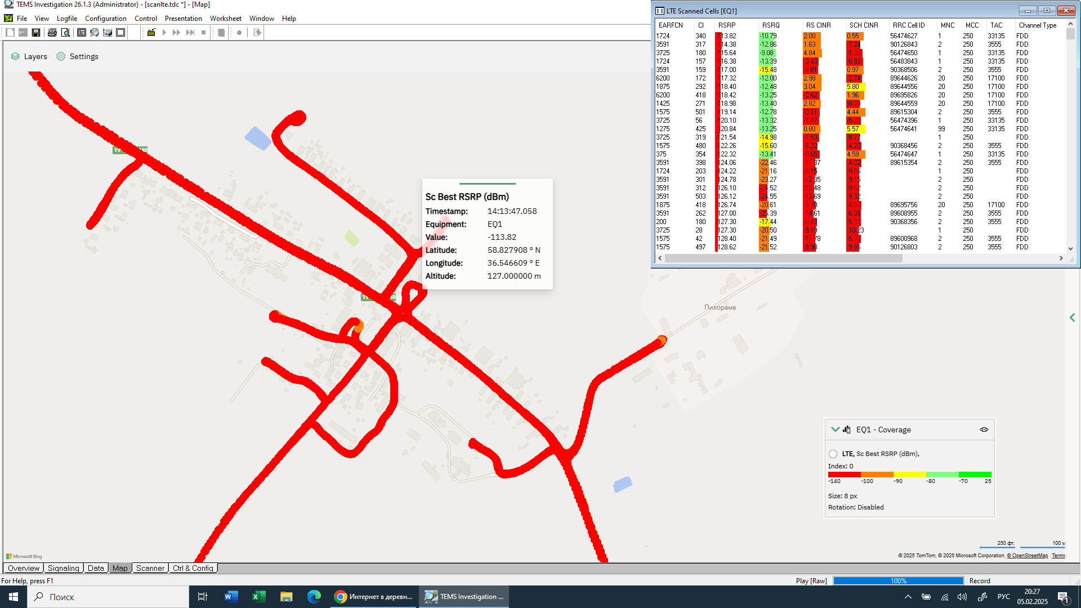Screen dimensions: 1081x608
Task: Switch to the Scanner worksheet tab
Action: coord(150,568)
